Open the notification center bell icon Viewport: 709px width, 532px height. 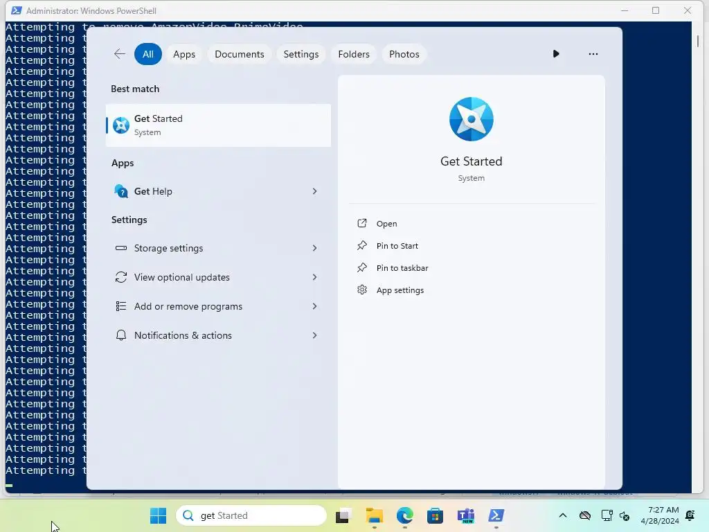point(690,515)
